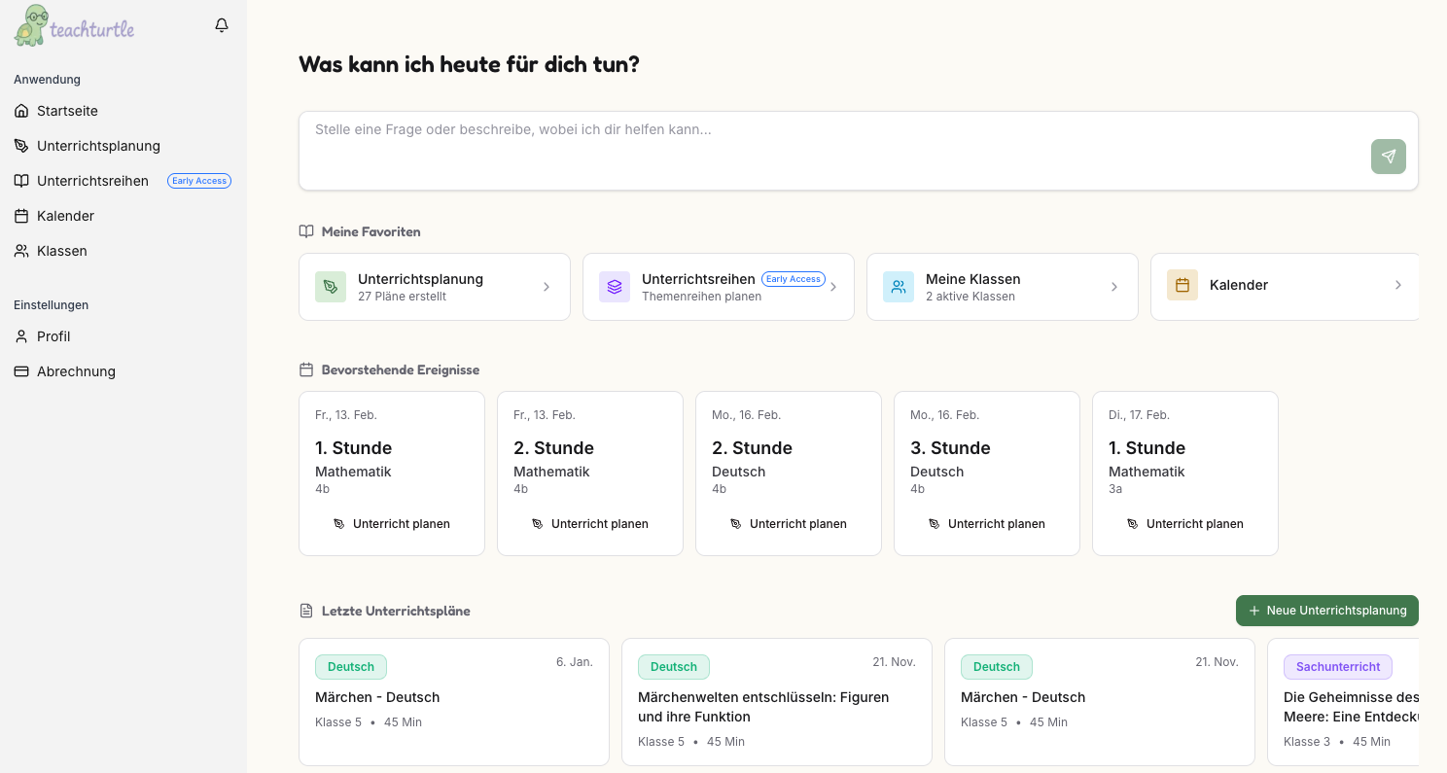Image resolution: width=1447 pixels, height=773 pixels.
Task: Go to Klassen in the sidebar
Action: pos(123,251)
